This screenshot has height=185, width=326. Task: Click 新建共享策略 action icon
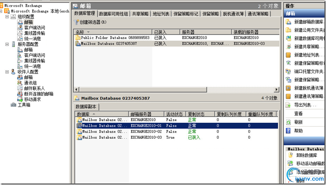coord(288,47)
